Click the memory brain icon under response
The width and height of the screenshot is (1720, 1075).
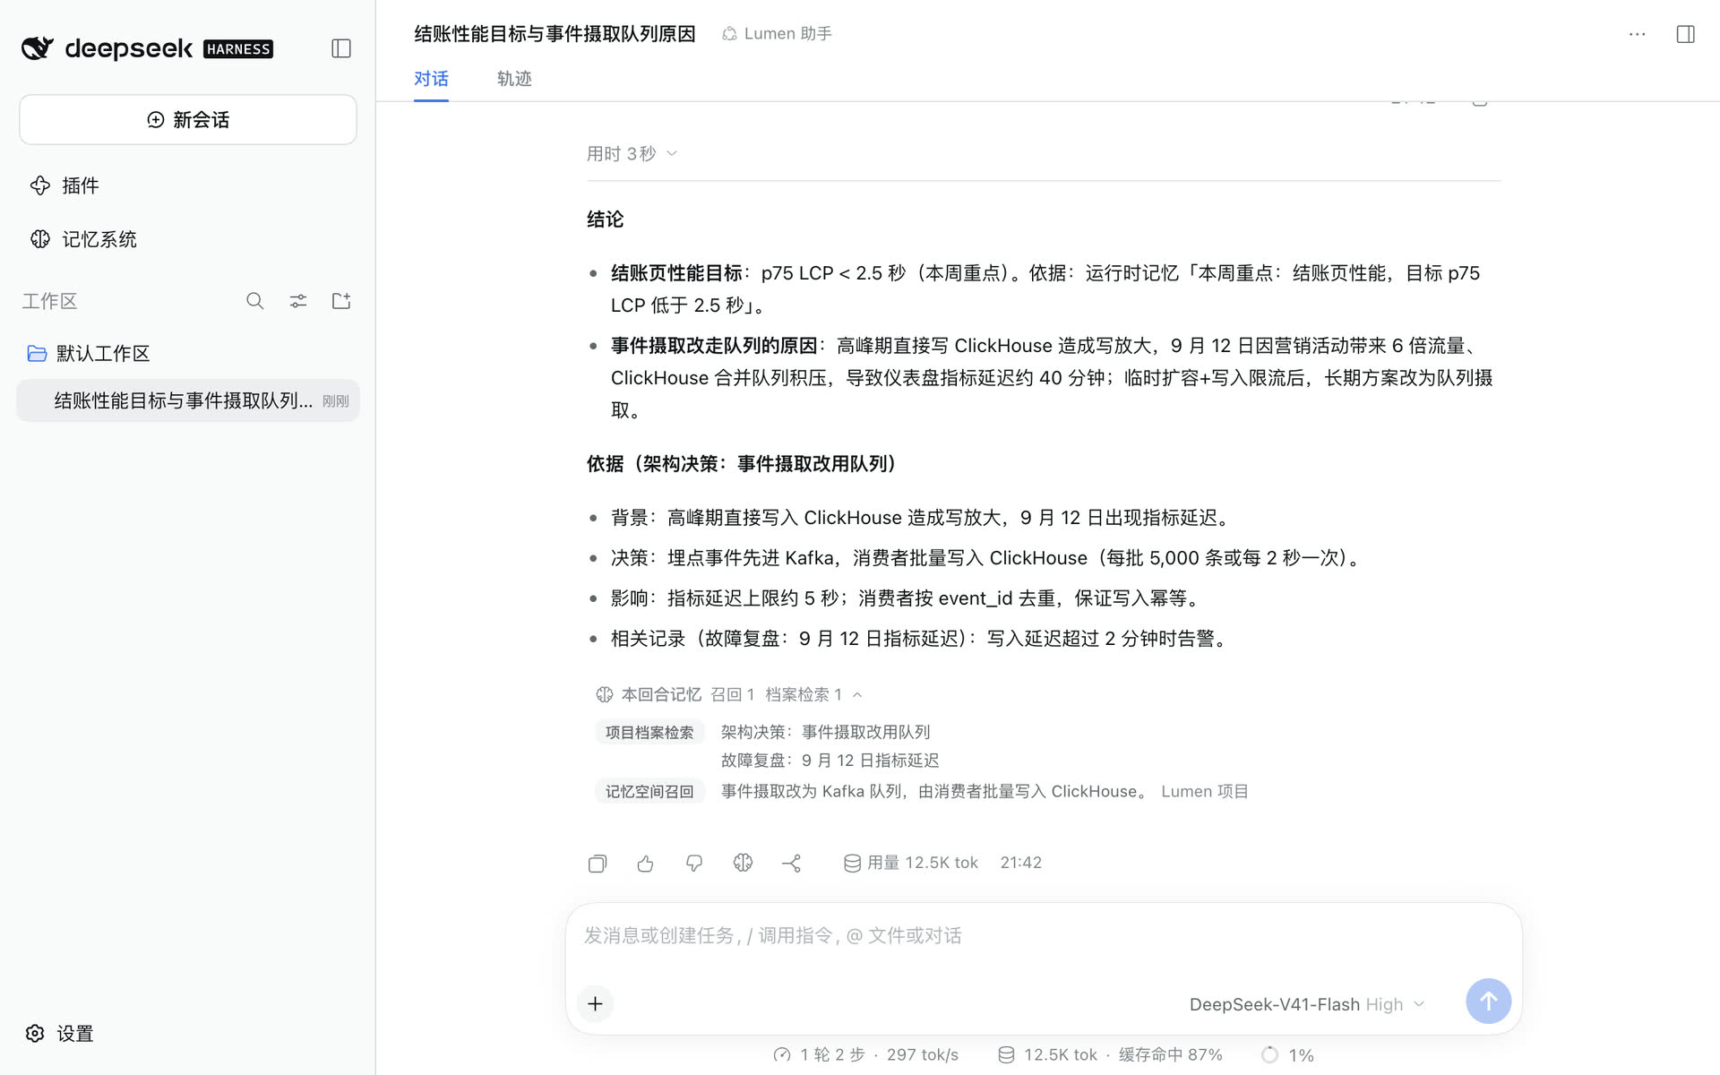pyautogui.click(x=743, y=863)
